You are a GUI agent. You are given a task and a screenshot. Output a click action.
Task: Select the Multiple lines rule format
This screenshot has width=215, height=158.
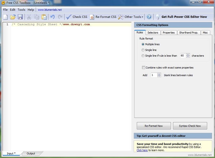(143, 44)
